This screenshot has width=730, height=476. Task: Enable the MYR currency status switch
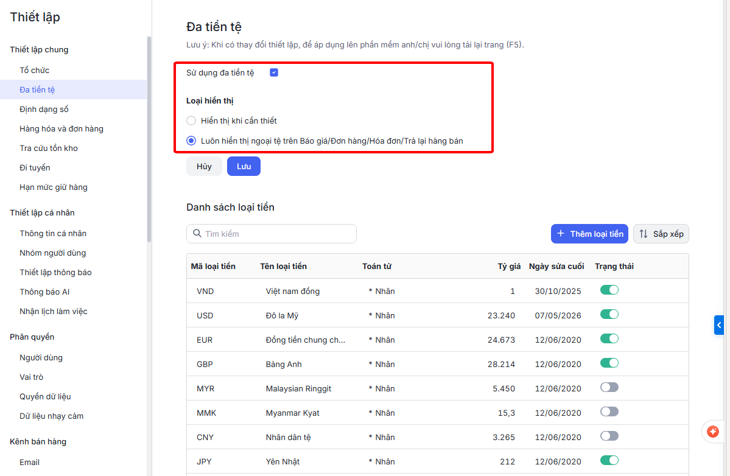click(x=609, y=387)
